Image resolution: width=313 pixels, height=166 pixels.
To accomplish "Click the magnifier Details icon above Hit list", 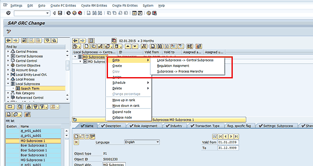I will [x=20, y=107].
